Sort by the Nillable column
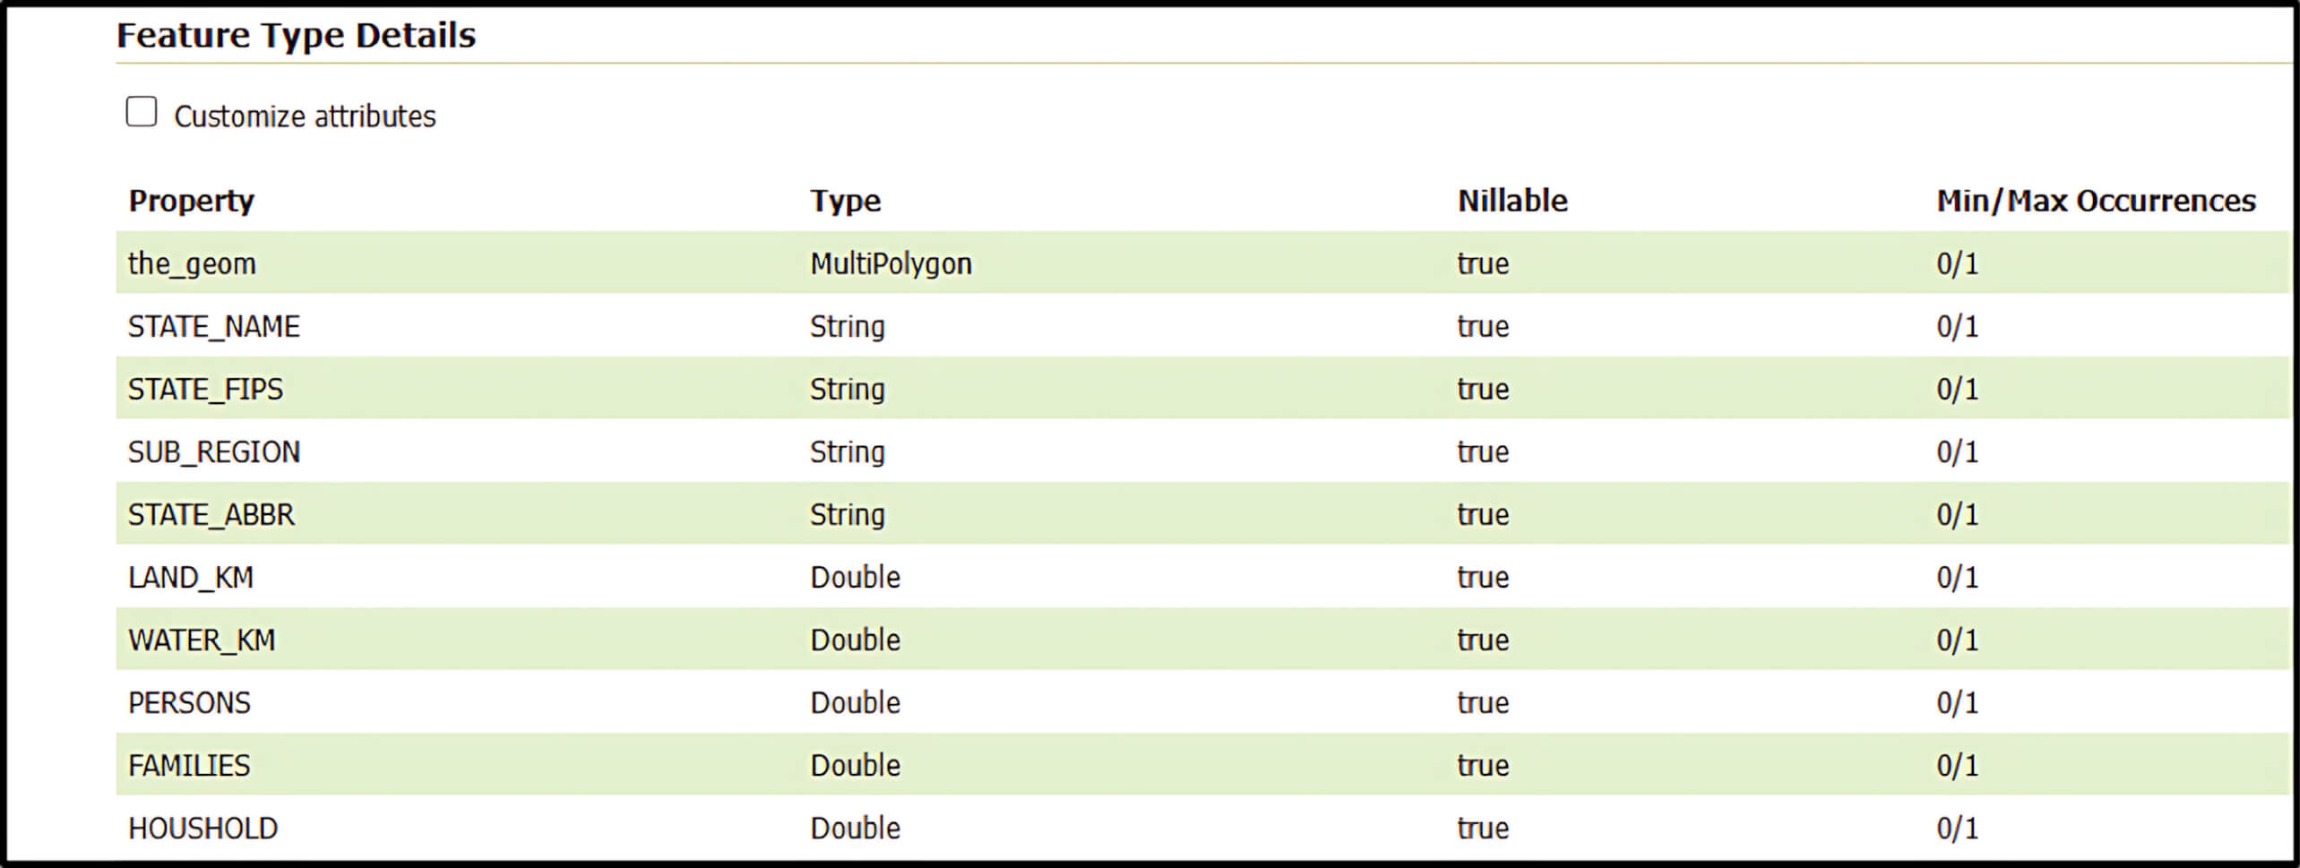Image resolution: width=2300 pixels, height=868 pixels. 1511,201
